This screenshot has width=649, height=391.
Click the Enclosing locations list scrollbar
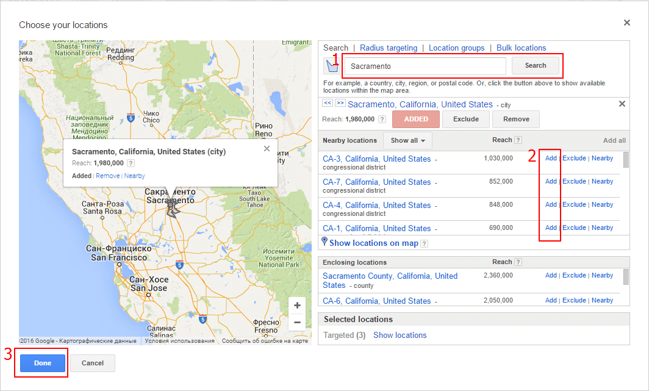(626, 277)
